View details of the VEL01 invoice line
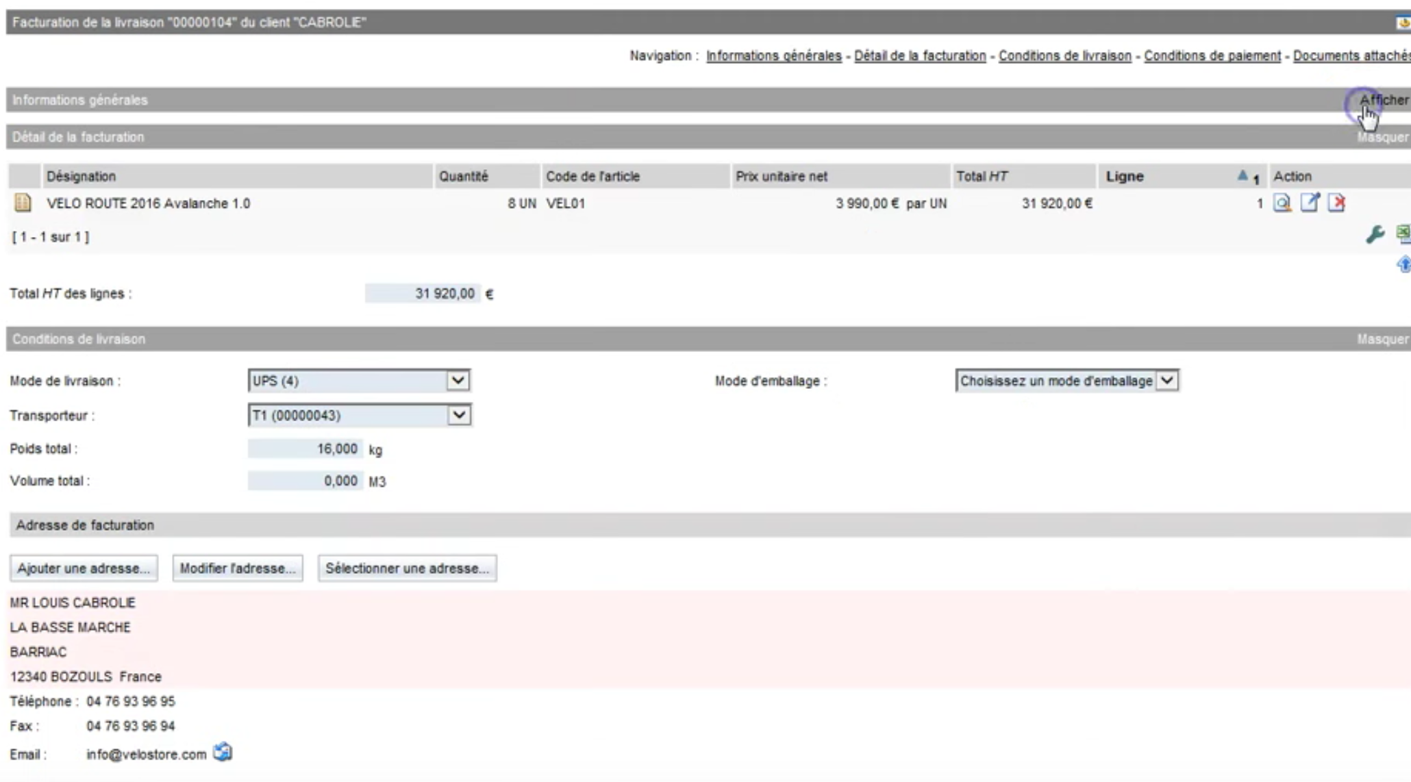Screen dimensions: 1411x782 pyautogui.click(x=1282, y=203)
